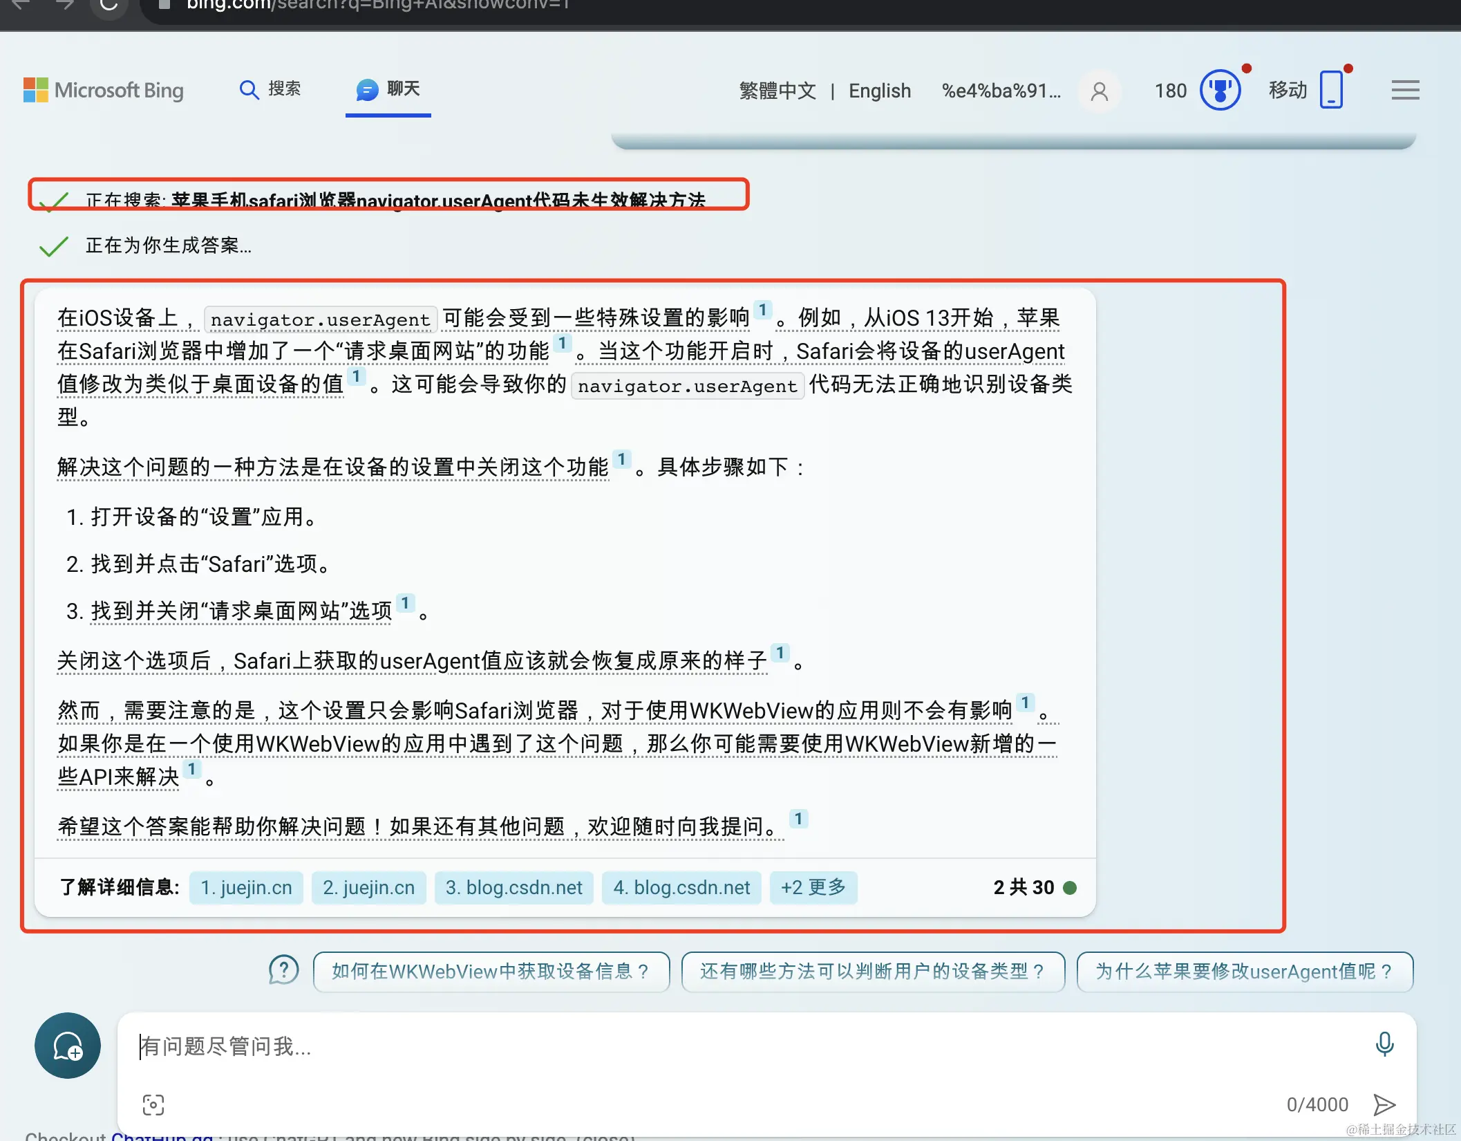1461x1141 pixels.
Task: Open the user profile icon
Action: coord(1099,91)
